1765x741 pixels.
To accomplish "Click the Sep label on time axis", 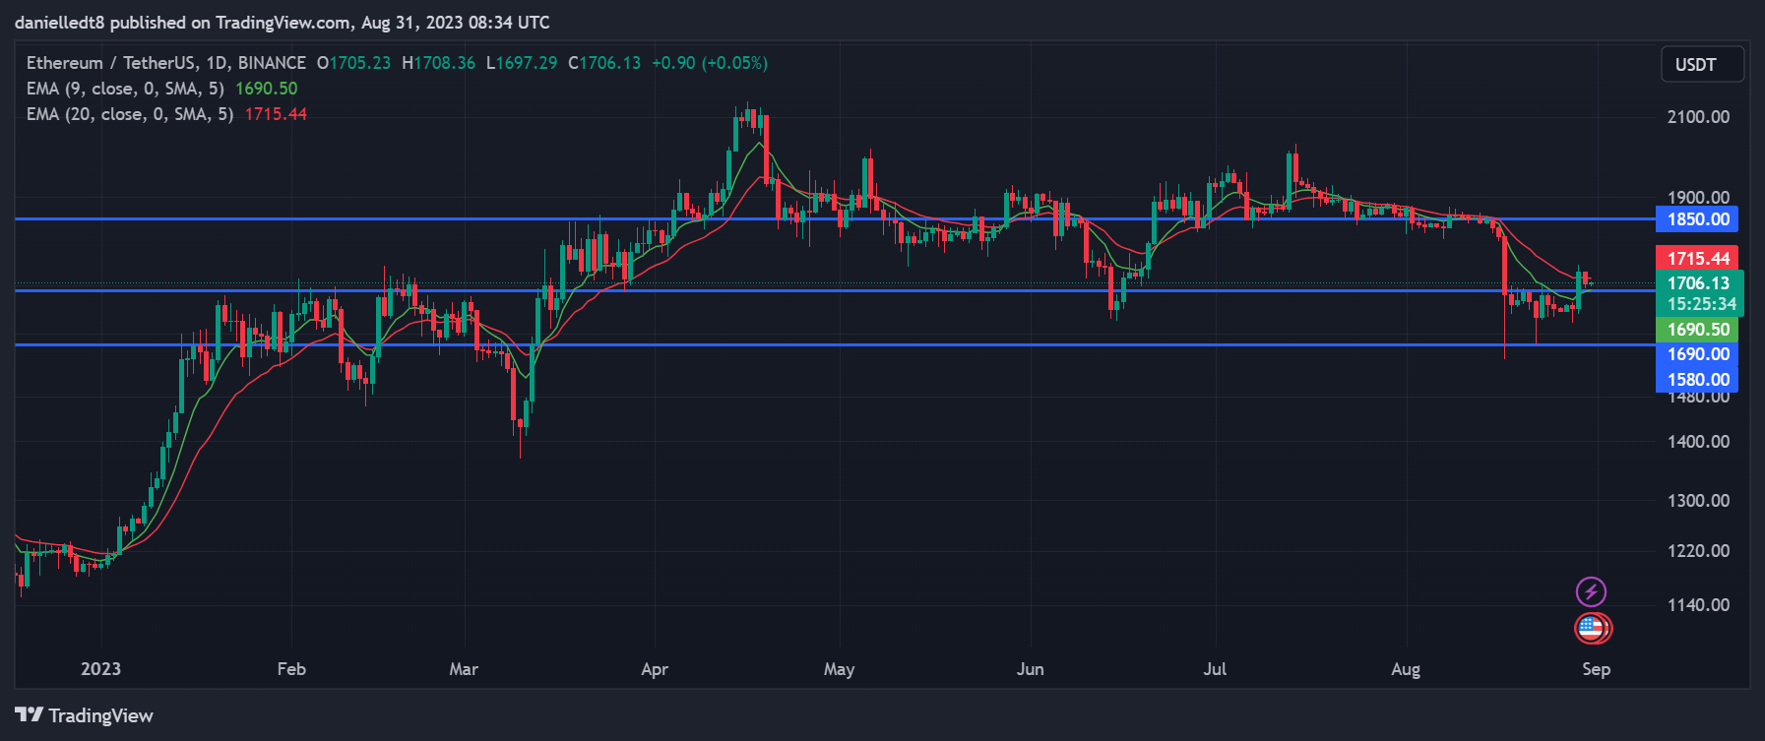I will pos(1596,669).
